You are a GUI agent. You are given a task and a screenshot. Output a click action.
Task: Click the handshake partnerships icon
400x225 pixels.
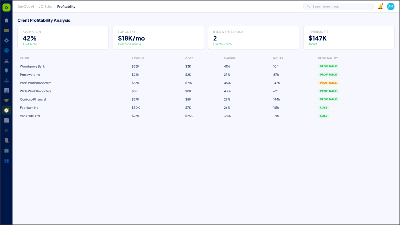[x=6, y=100]
